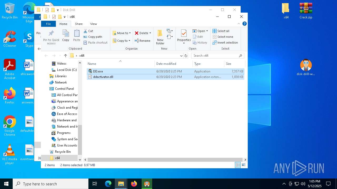Switch to large icons view layout
This screenshot has width=337, height=189.
[244, 165]
